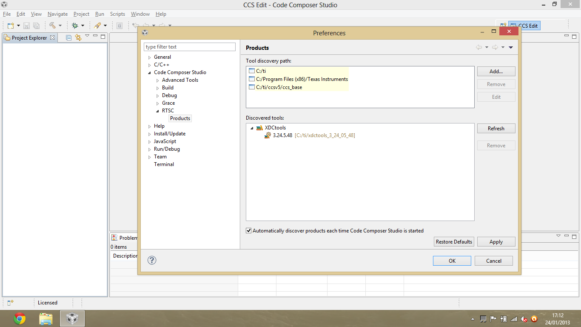The image size is (581, 327).
Task: Click the Build hammer icon
Action: 52,26
